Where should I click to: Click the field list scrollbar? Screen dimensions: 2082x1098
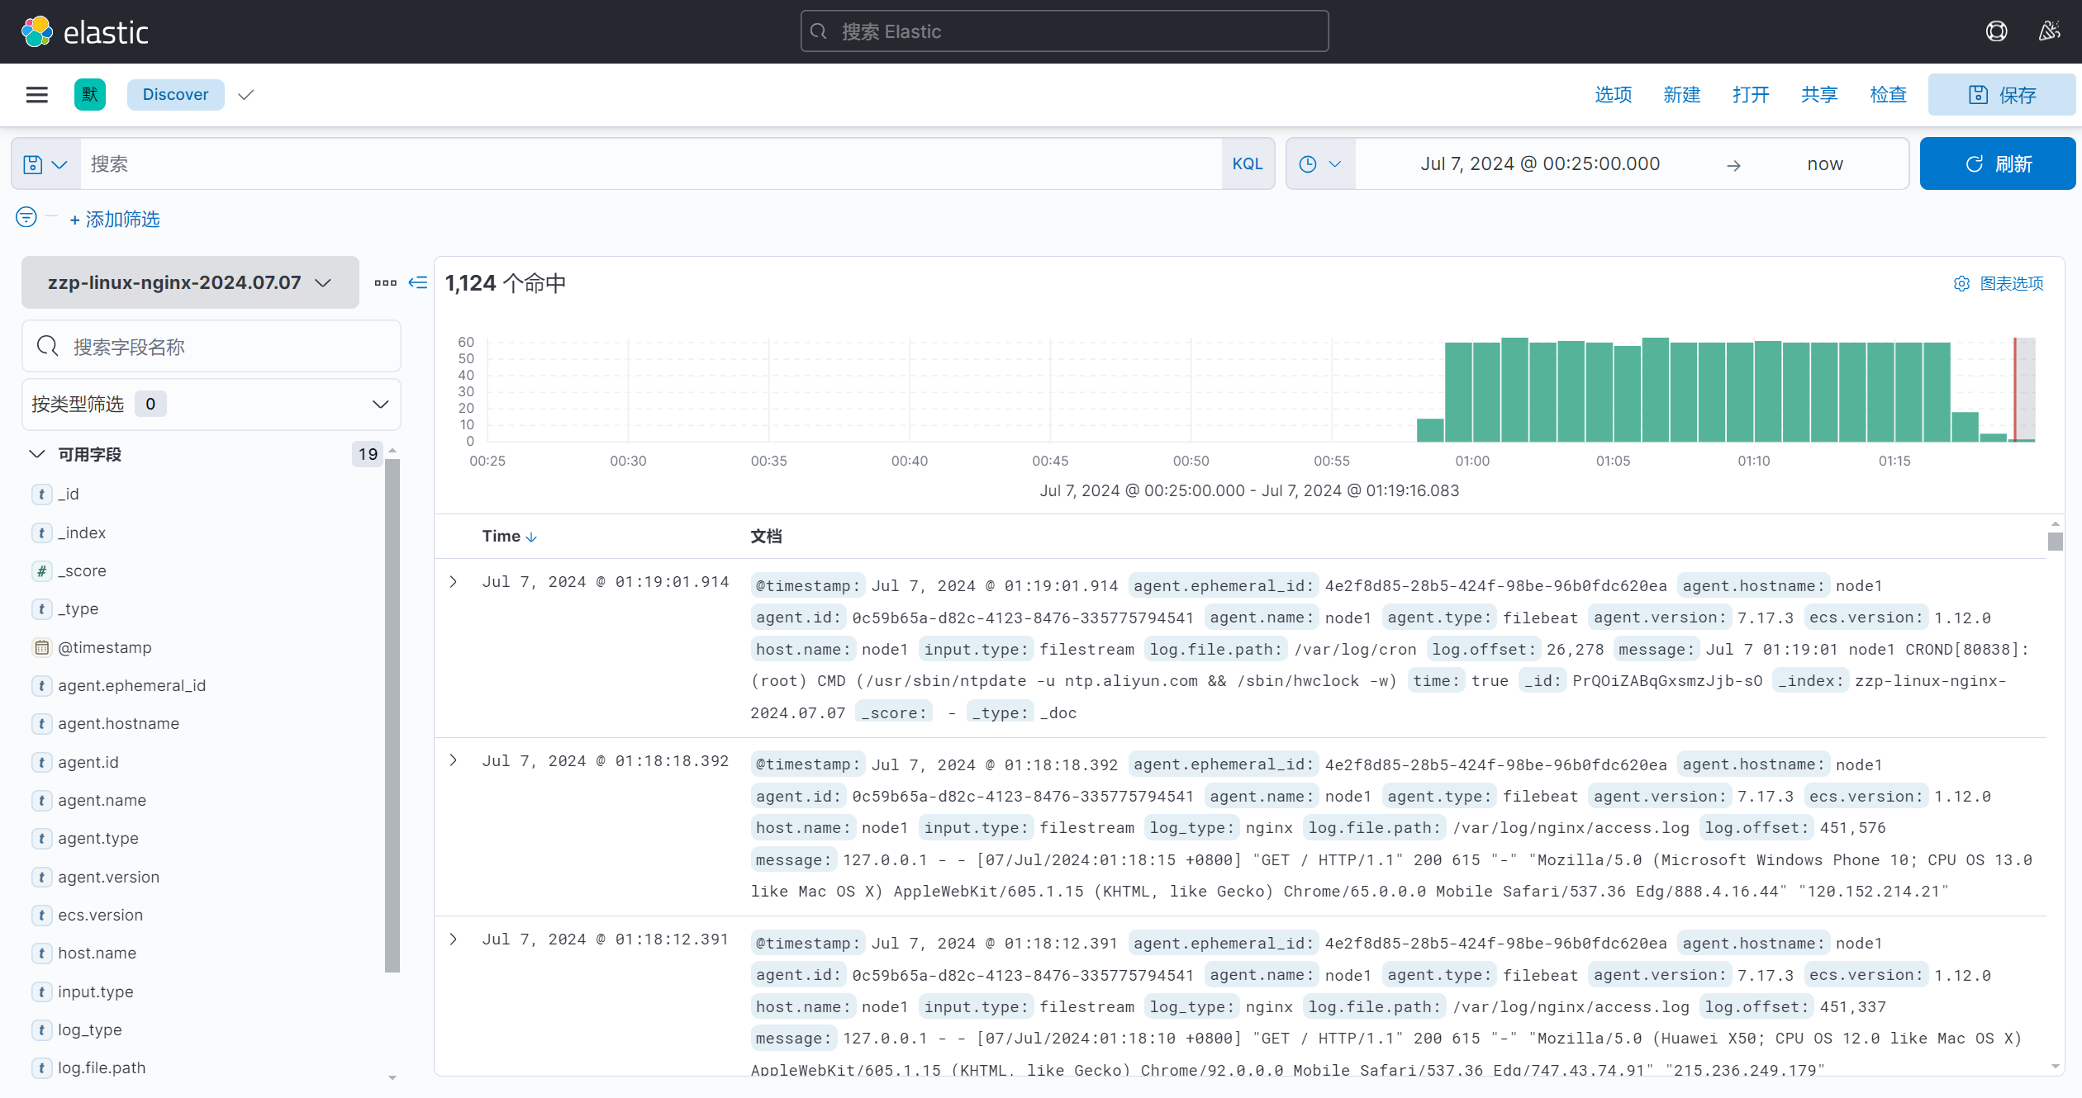tap(392, 715)
